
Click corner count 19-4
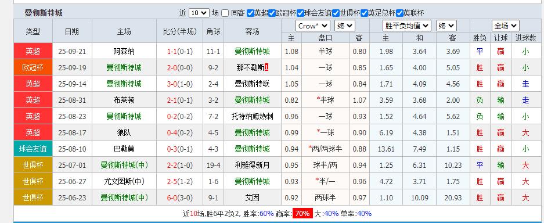pyautogui.click(x=214, y=165)
